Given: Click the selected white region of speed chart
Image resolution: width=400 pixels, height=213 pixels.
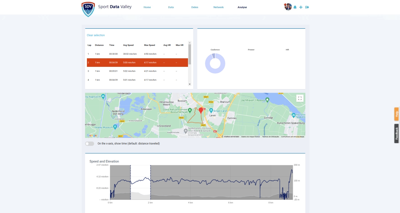Looking at the screenshot, I should click(x=141, y=182).
